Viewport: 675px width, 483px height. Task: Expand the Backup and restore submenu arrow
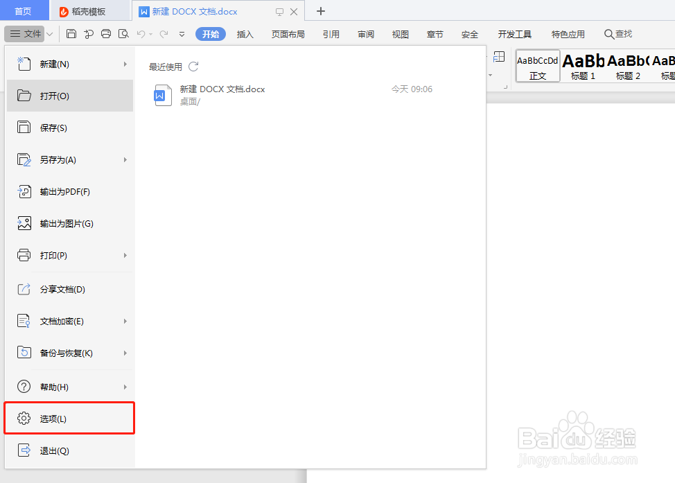(x=125, y=353)
